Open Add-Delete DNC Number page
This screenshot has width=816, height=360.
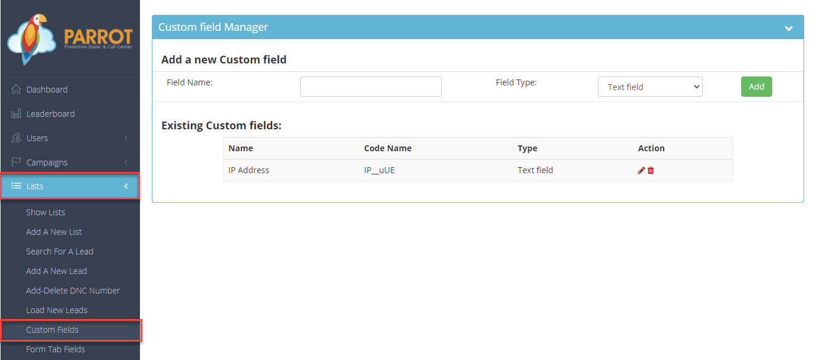coord(73,291)
